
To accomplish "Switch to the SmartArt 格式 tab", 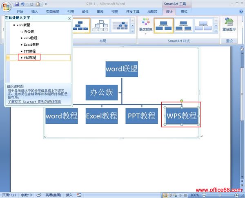I will click(x=184, y=11).
